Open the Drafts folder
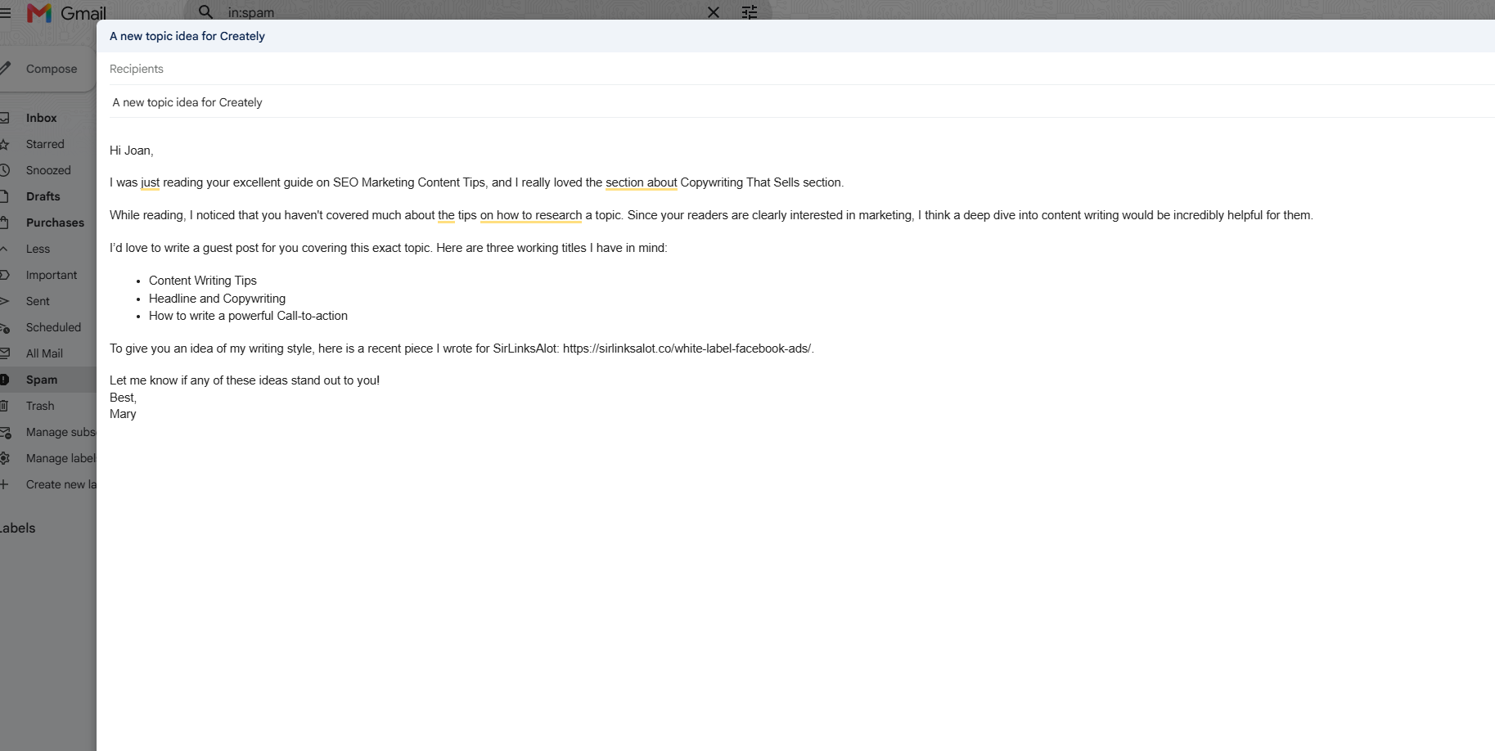 (x=43, y=196)
